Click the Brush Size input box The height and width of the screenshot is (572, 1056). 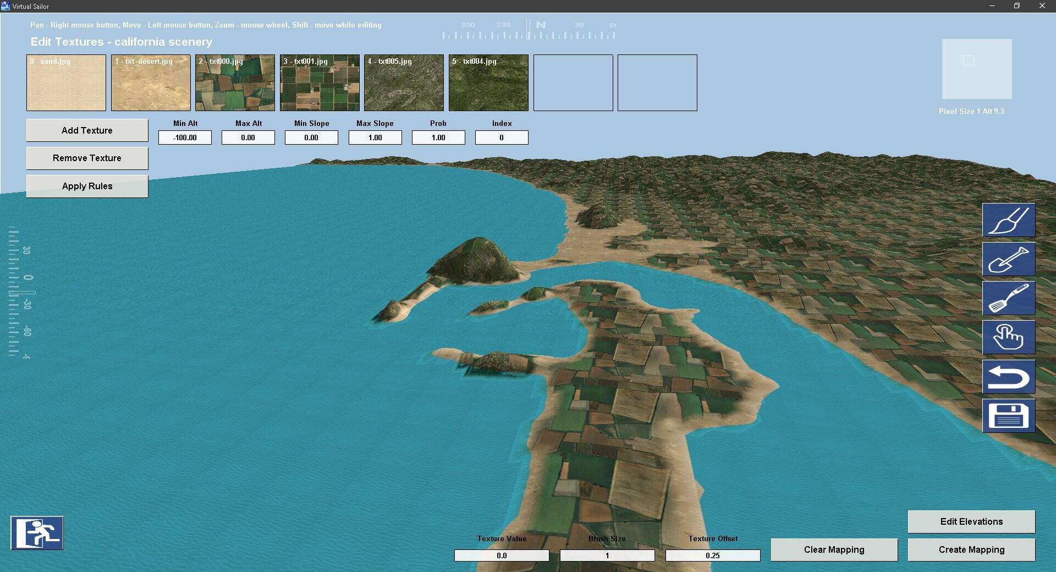click(x=607, y=555)
